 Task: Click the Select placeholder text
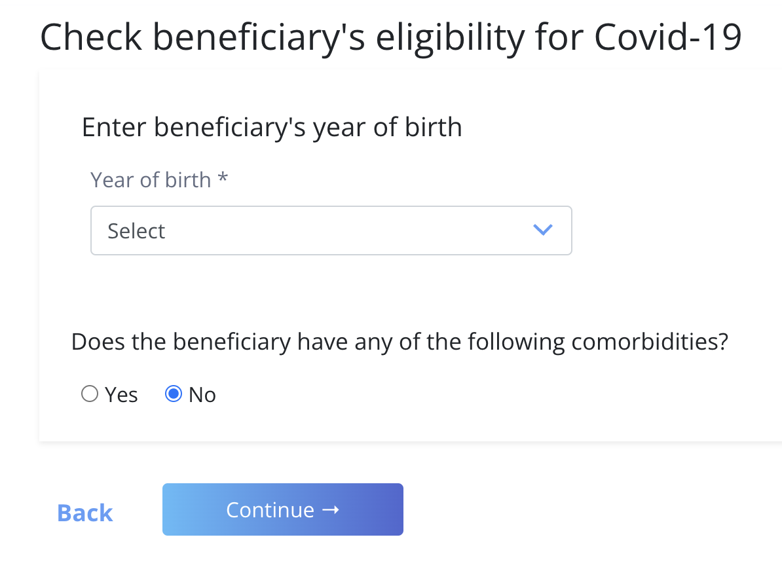click(136, 231)
